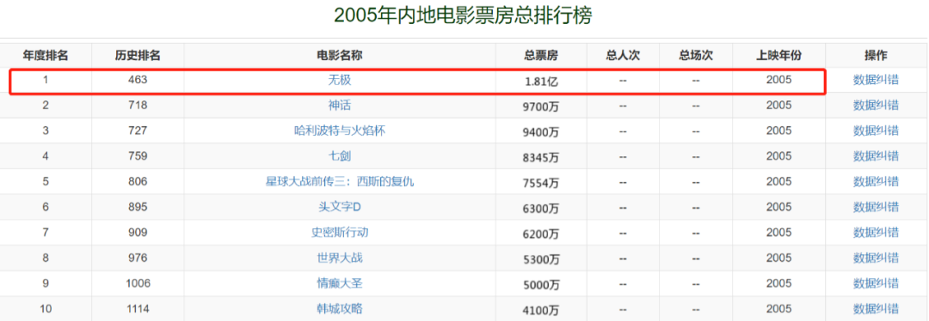Click release year 2005 in 韩城攻略 row

click(x=778, y=309)
